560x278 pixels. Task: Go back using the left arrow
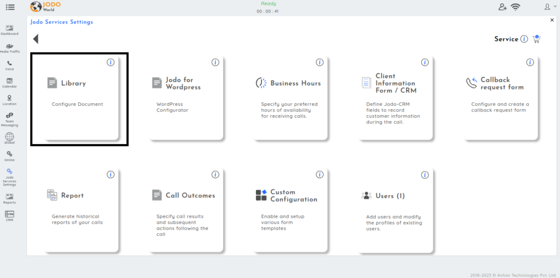36,39
